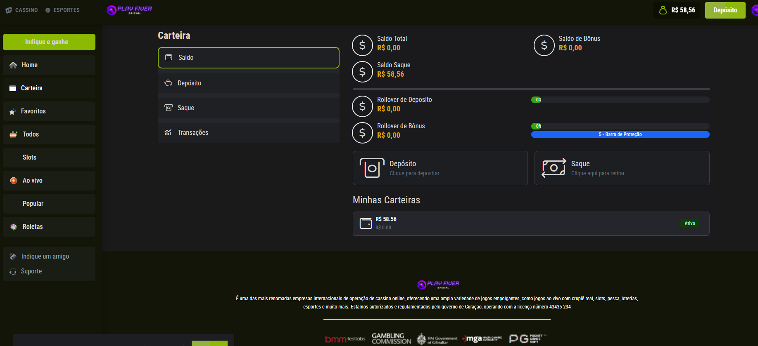The height and width of the screenshot is (346, 758).
Task: Click the wallet icon in Minhas Carteiras
Action: pyautogui.click(x=366, y=224)
